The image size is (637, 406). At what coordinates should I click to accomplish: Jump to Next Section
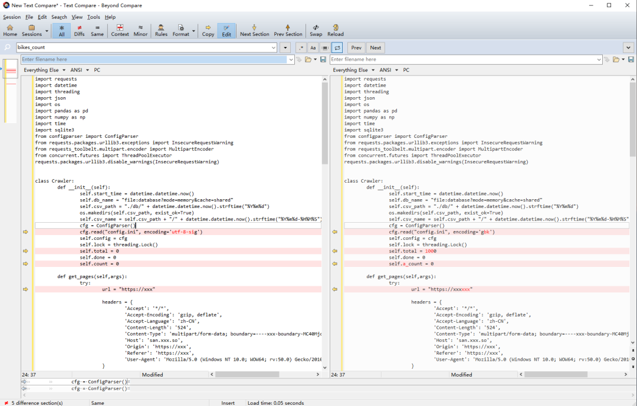[x=254, y=31]
